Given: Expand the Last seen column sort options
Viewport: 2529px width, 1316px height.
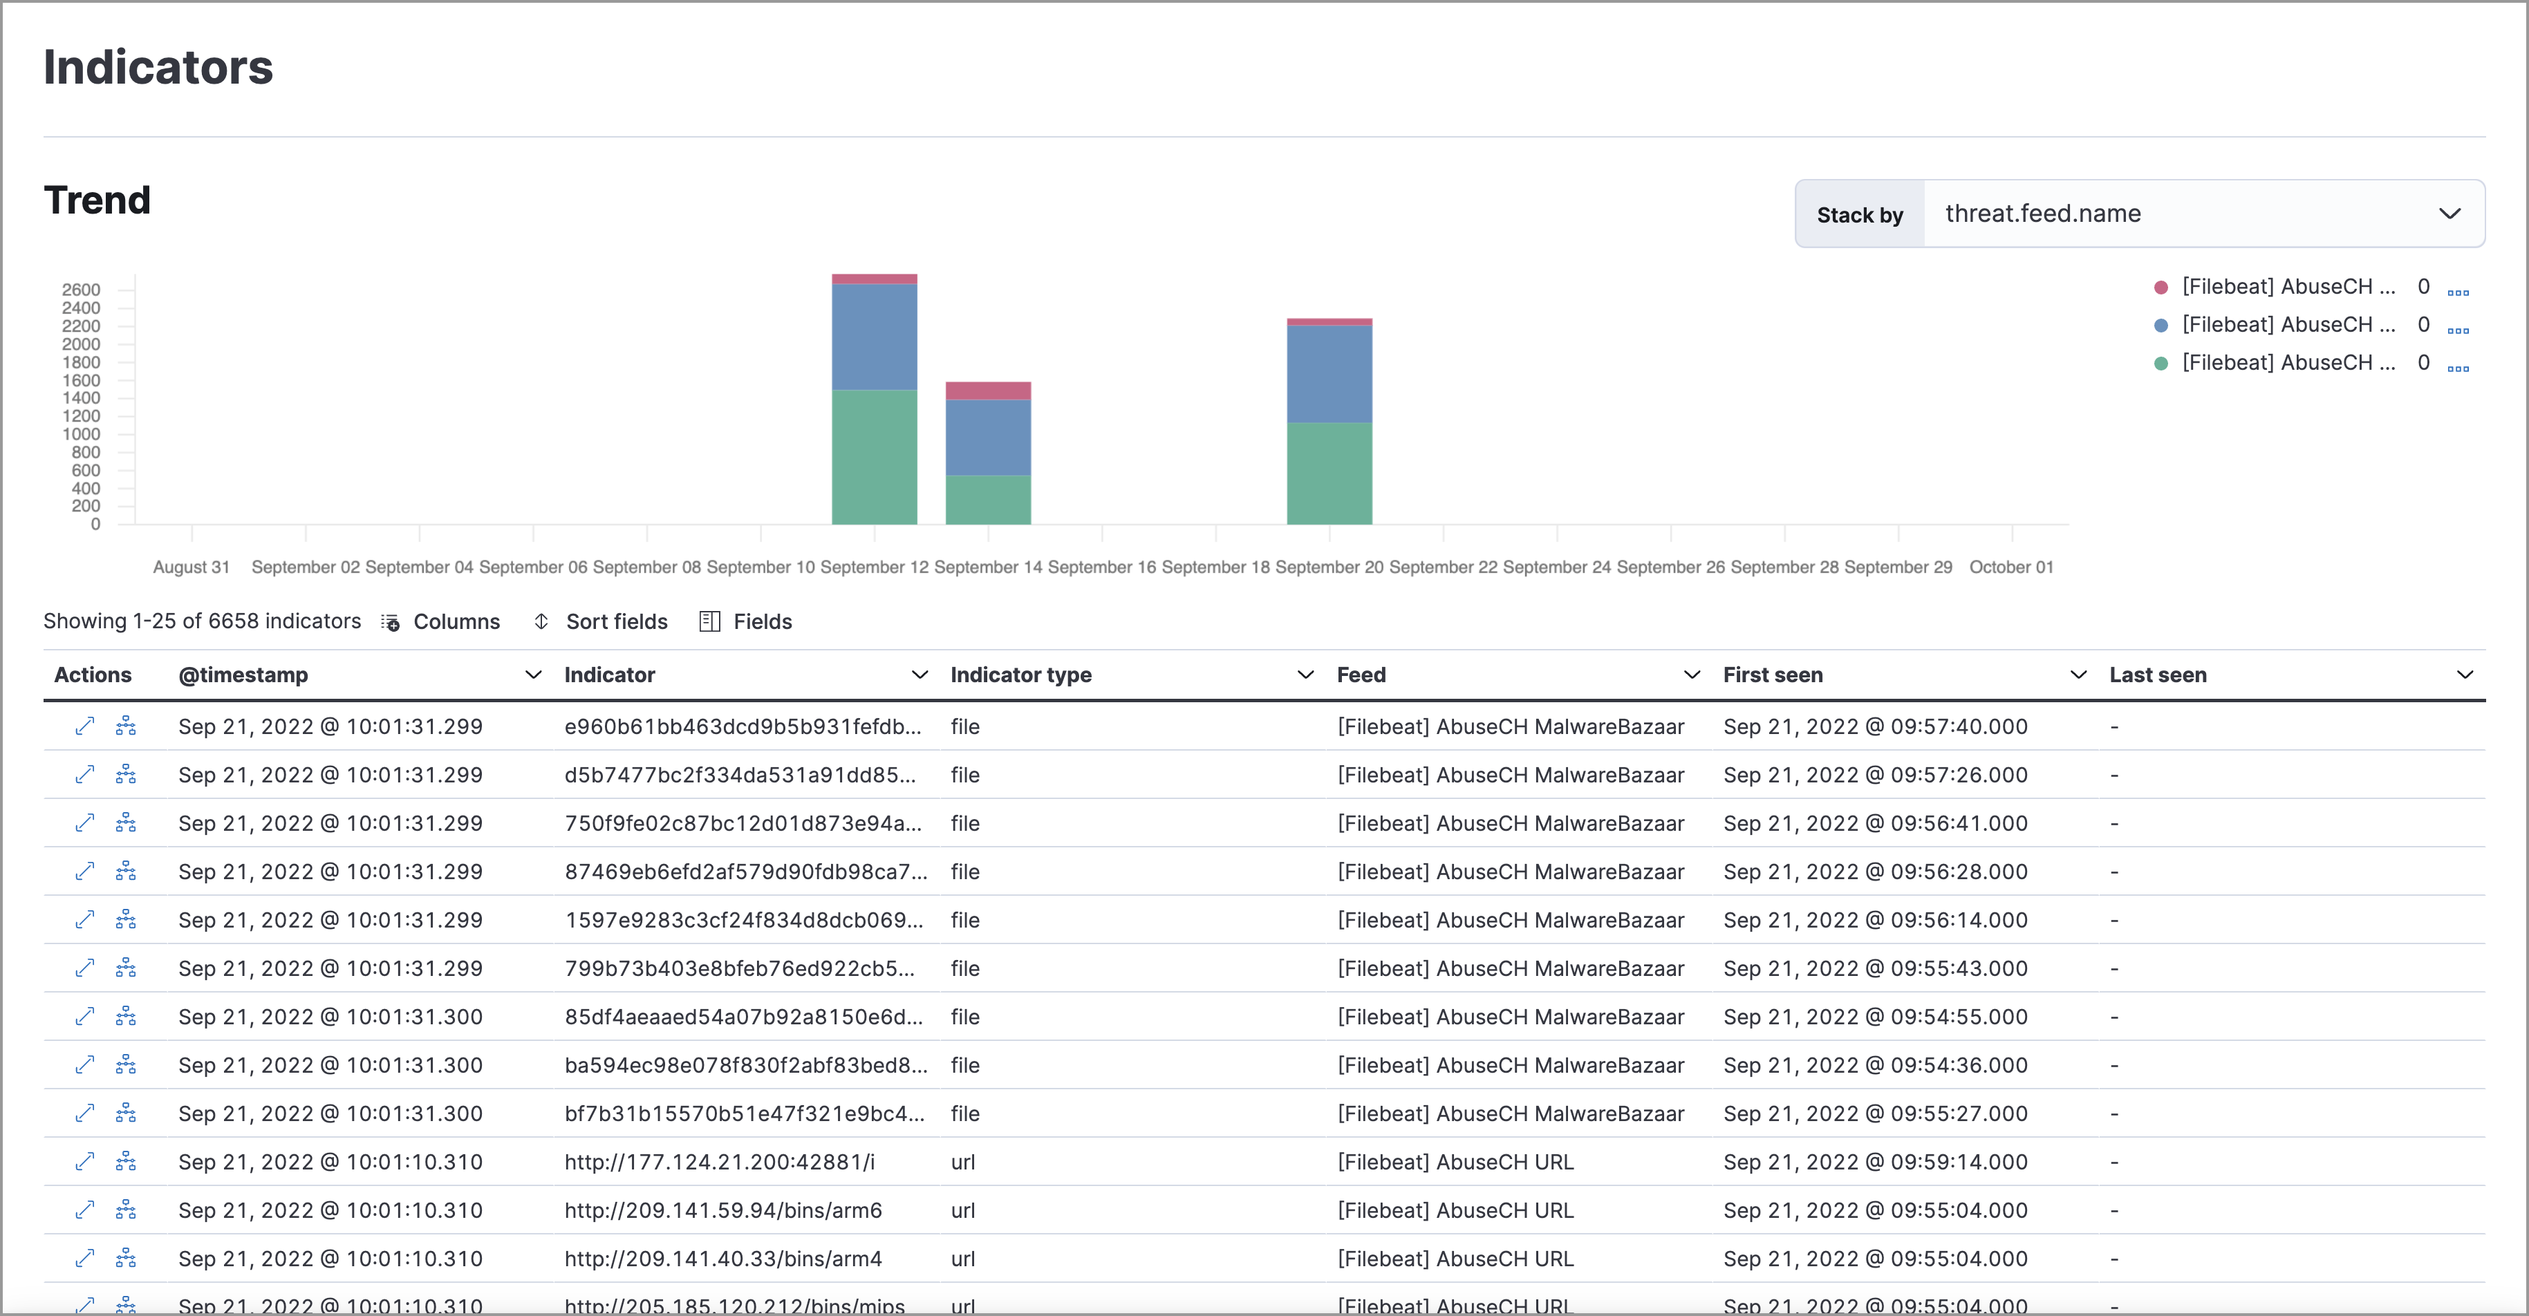Looking at the screenshot, I should click(x=2467, y=674).
